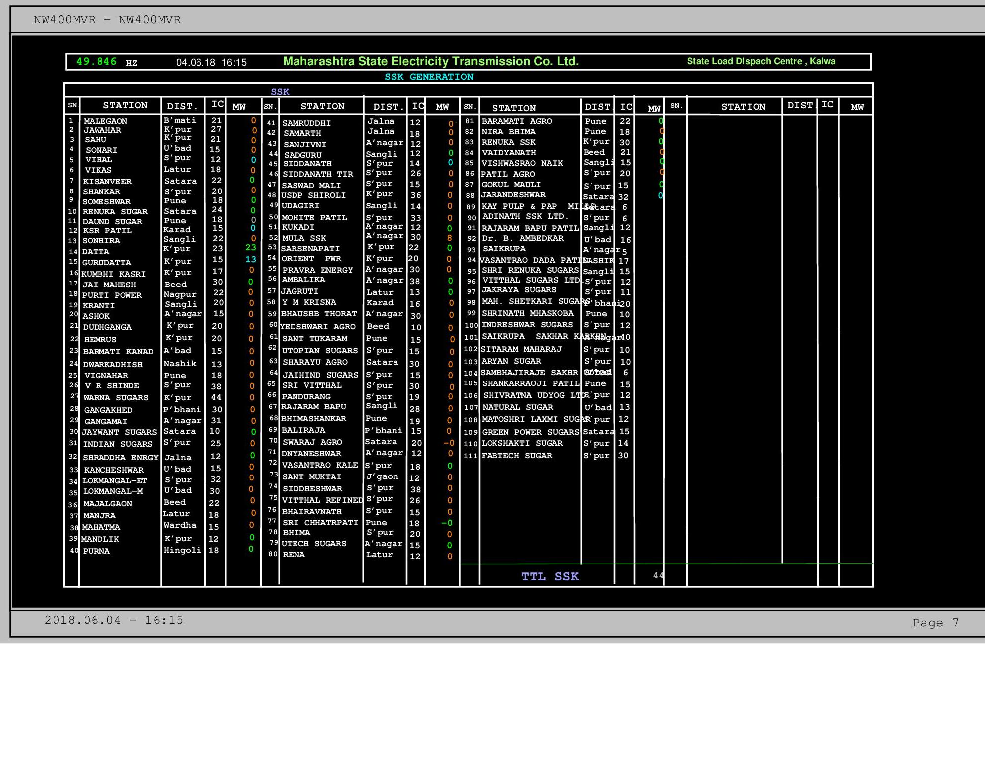Click the DATTA station name
The width and height of the screenshot is (985, 761).
click(96, 252)
